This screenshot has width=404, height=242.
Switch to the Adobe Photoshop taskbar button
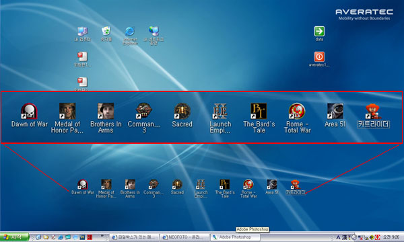pyautogui.click(x=235, y=237)
